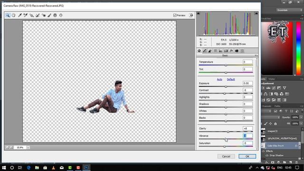
Task: Focus the Vibrance value field
Action: click(247, 136)
